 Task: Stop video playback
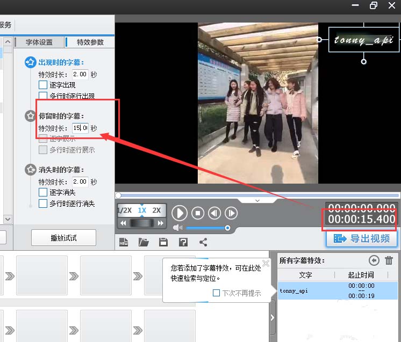pos(198,213)
